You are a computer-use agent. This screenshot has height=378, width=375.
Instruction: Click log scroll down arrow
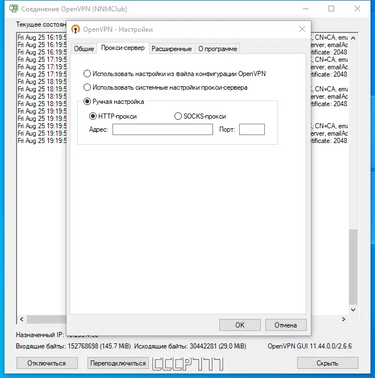coord(353,310)
